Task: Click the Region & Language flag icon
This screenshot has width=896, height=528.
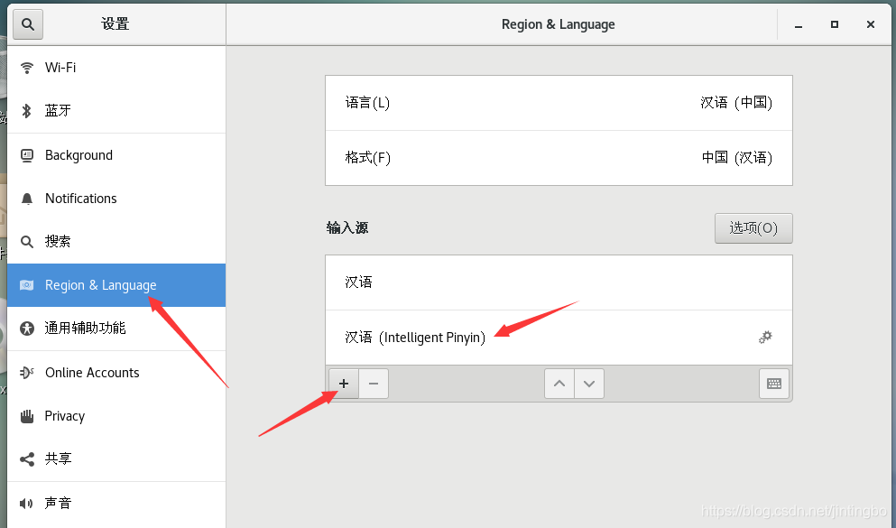Action: [x=27, y=285]
